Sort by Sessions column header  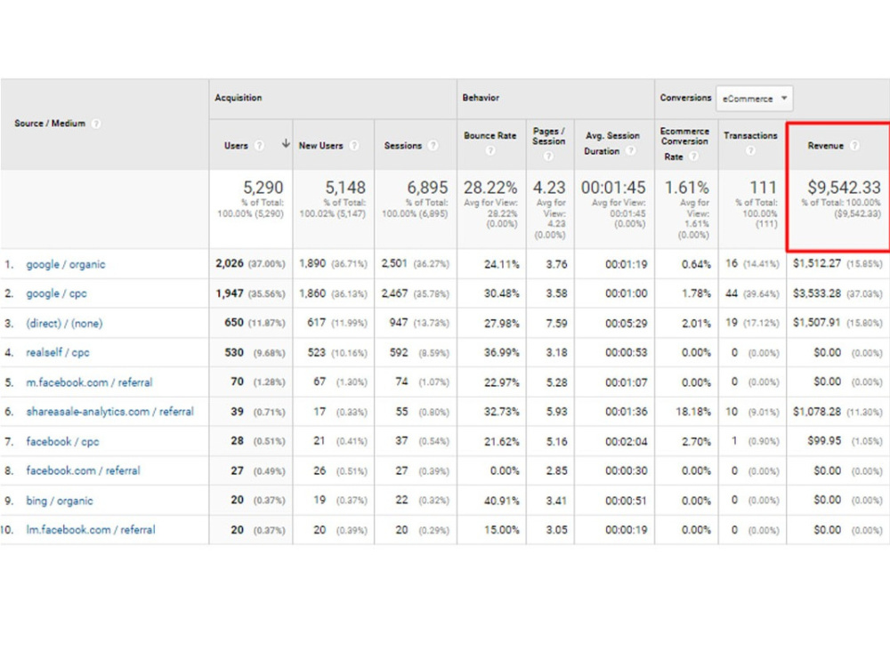(402, 146)
